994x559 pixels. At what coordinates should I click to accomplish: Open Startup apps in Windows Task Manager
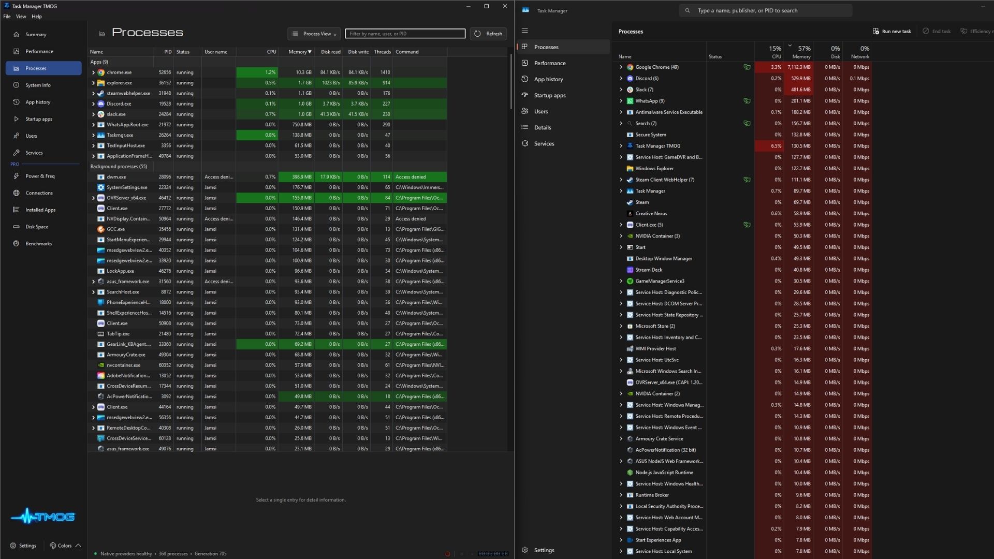(x=563, y=95)
